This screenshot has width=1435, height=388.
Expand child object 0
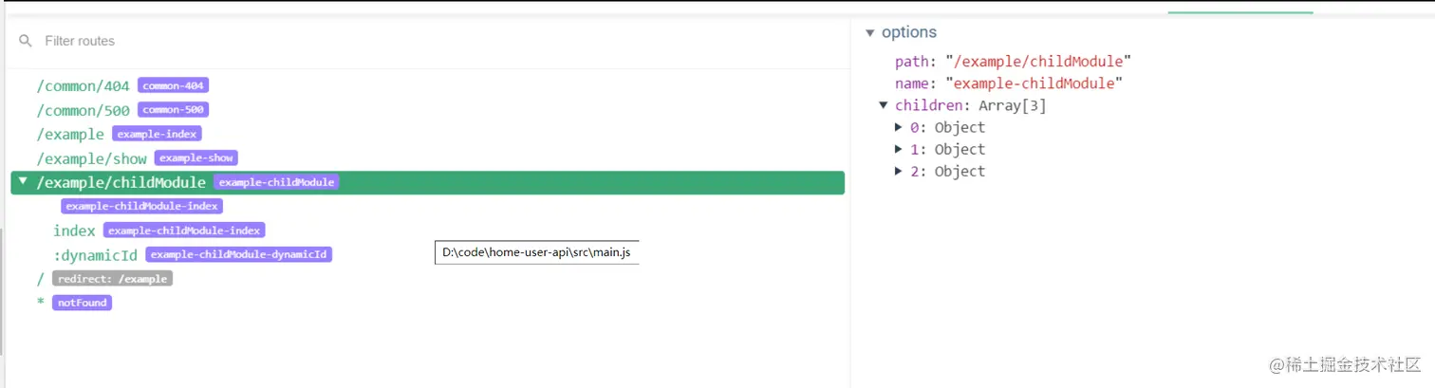click(x=899, y=127)
